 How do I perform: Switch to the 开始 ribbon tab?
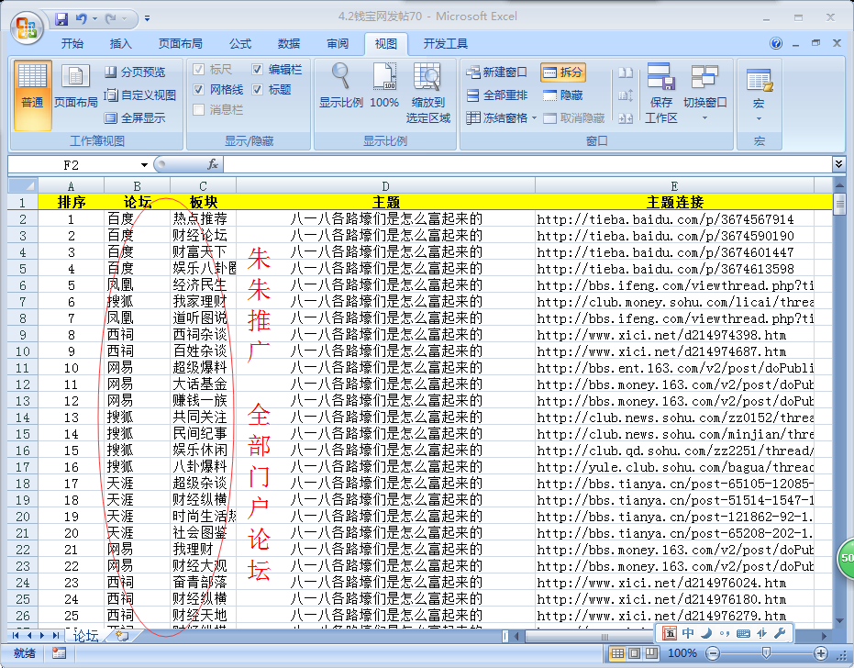tap(72, 44)
